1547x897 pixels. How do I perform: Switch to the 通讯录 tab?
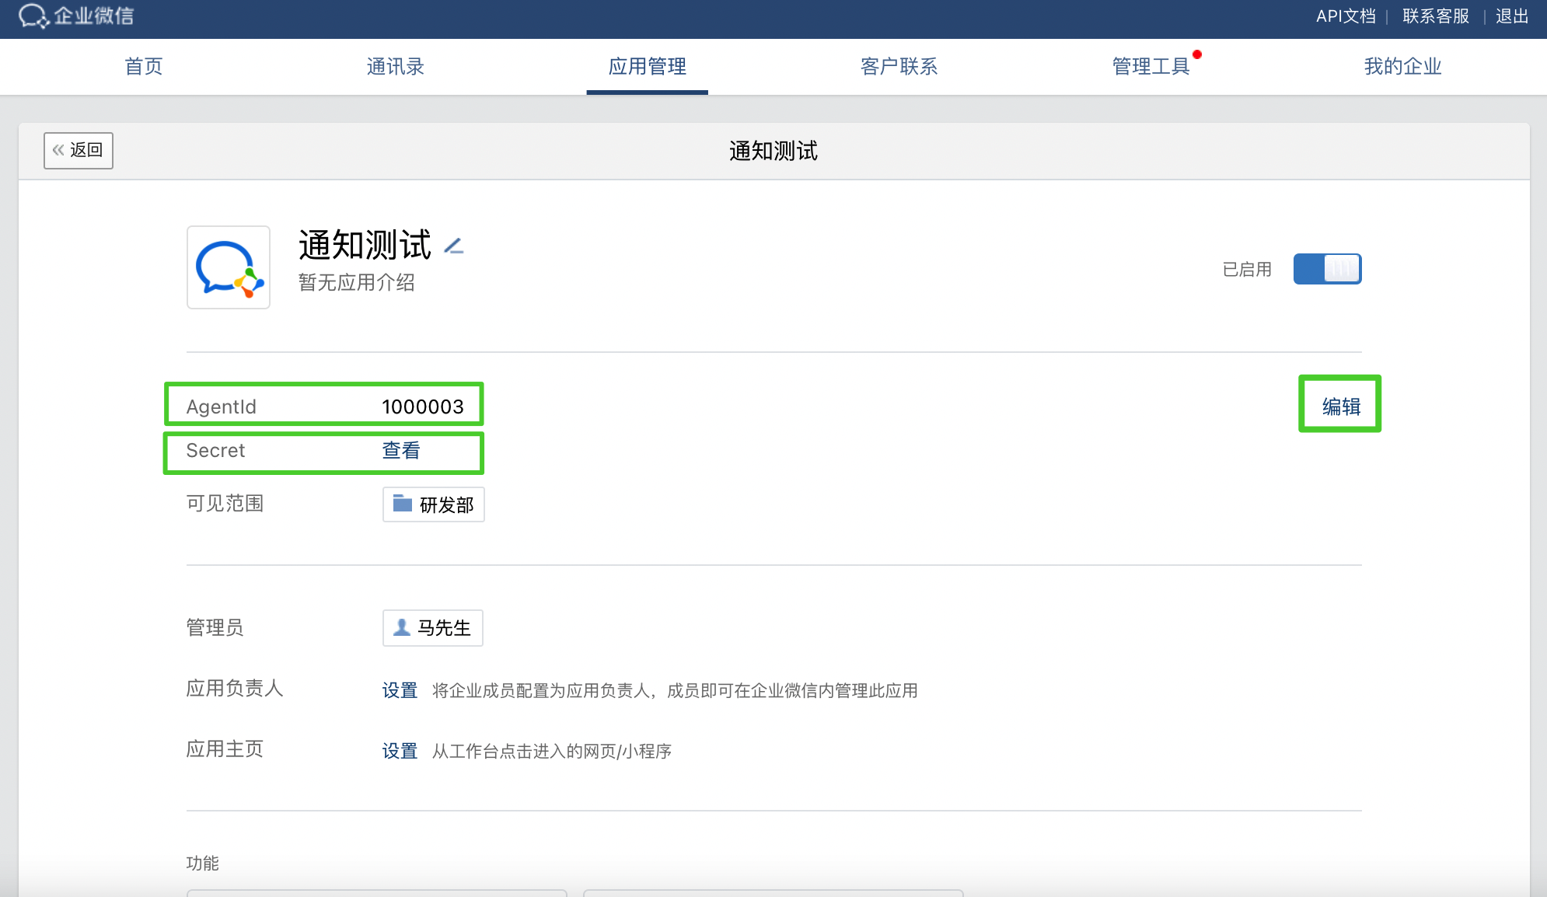coord(396,67)
